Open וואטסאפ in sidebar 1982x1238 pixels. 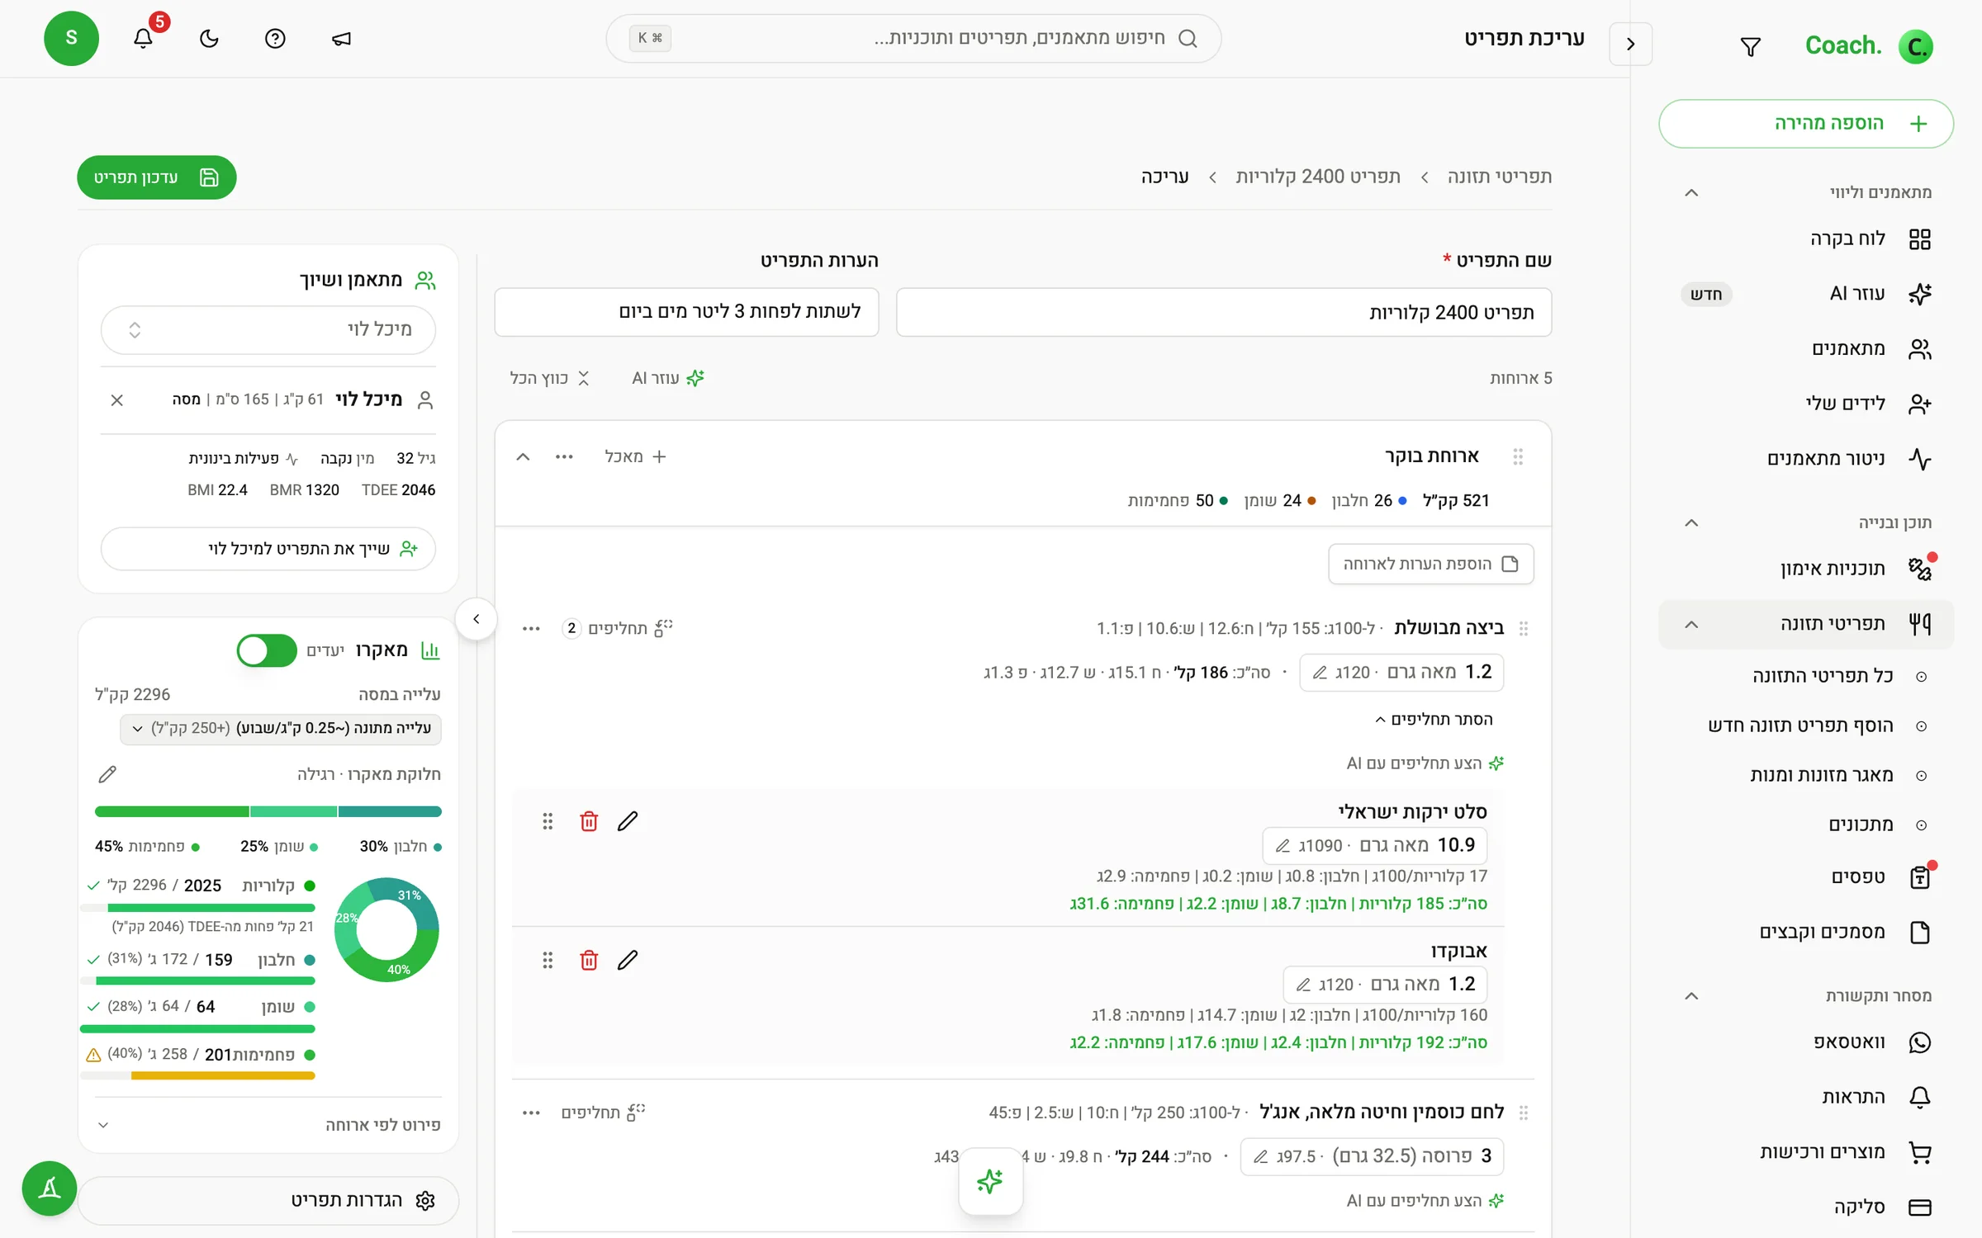1806,1042
